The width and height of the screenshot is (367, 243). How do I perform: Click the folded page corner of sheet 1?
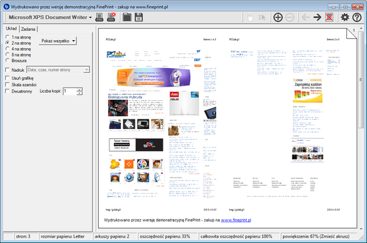click(x=351, y=33)
